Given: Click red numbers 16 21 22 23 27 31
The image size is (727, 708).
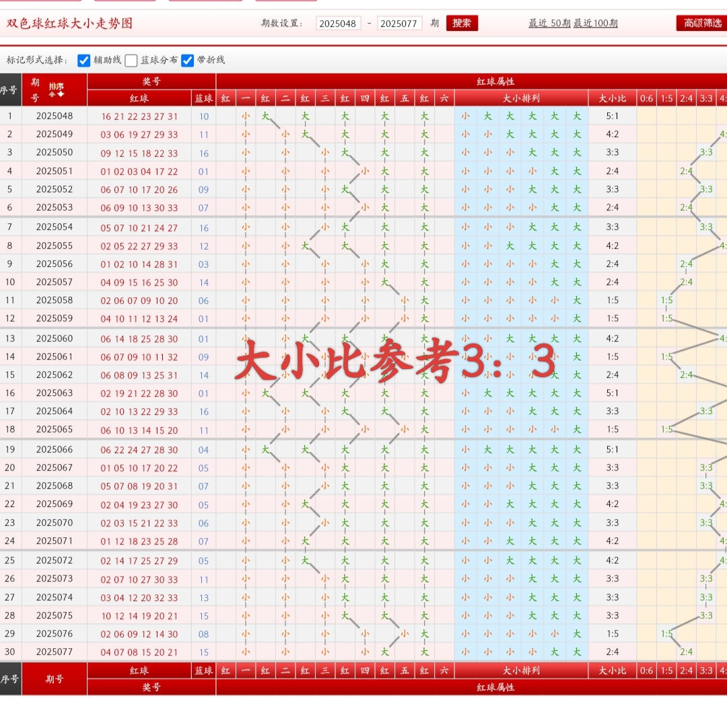Looking at the screenshot, I should pos(139,117).
